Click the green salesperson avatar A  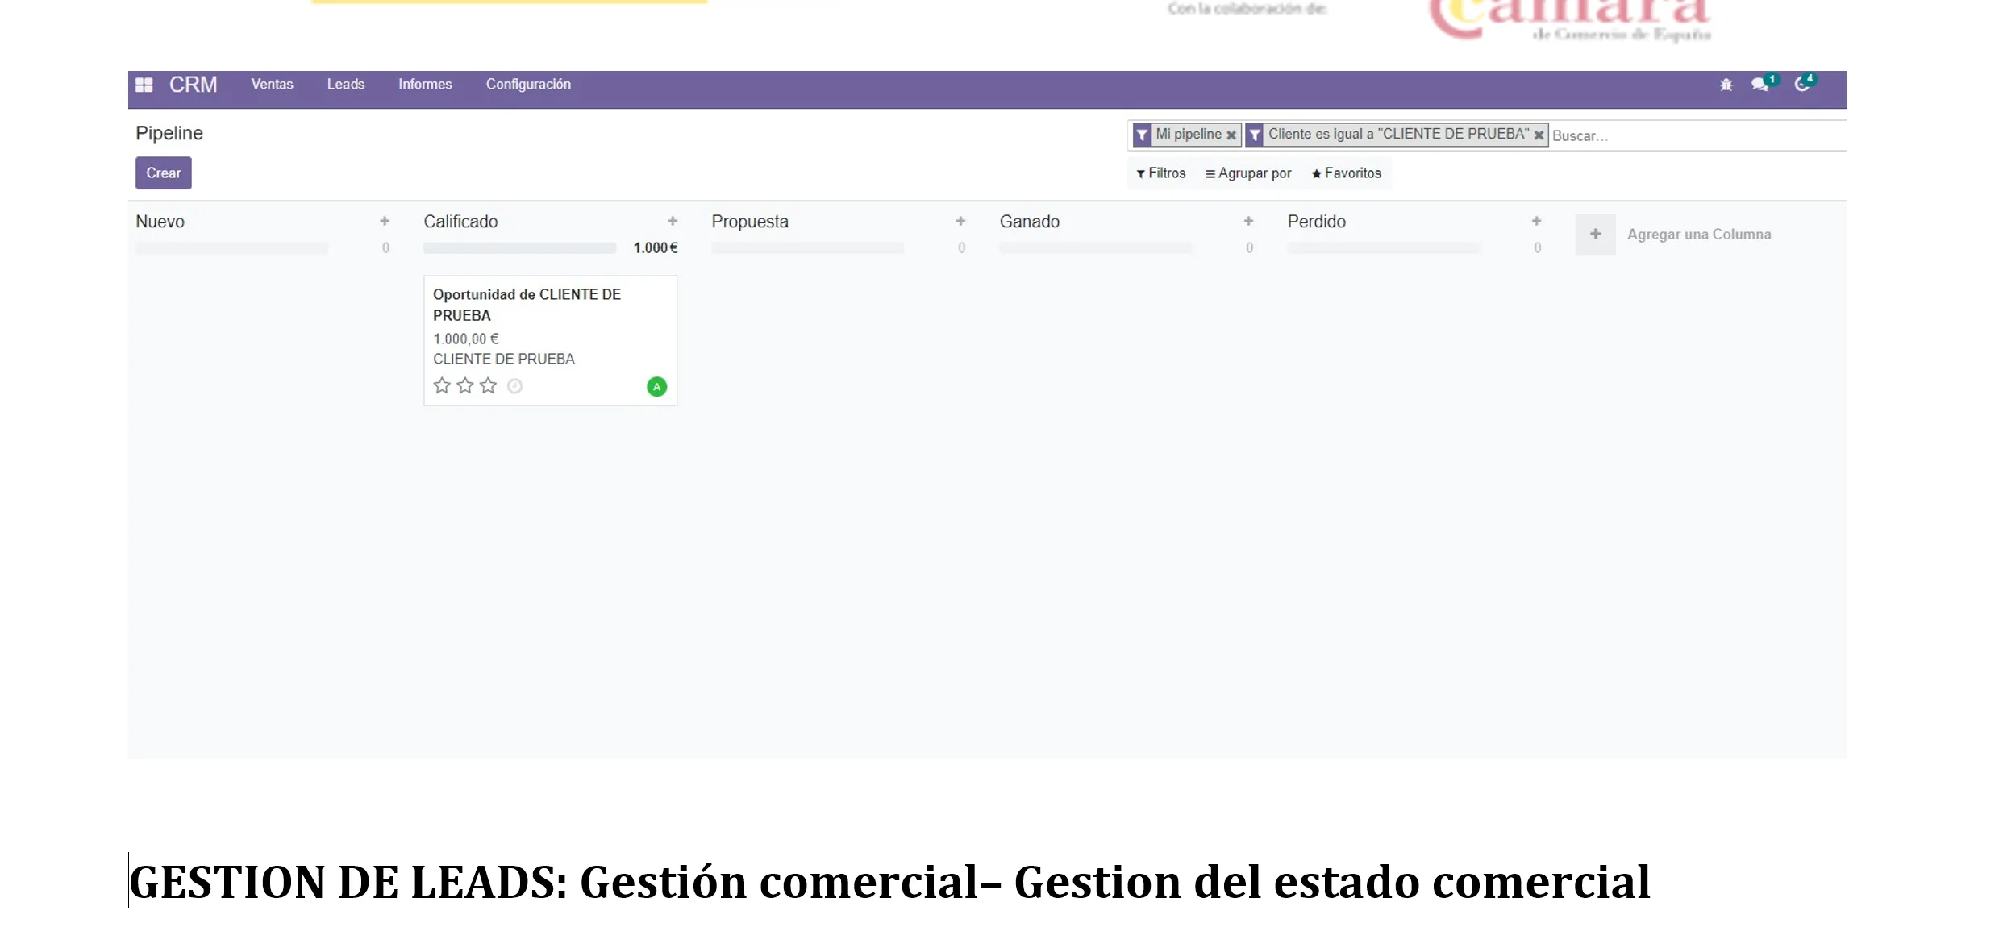tap(657, 387)
